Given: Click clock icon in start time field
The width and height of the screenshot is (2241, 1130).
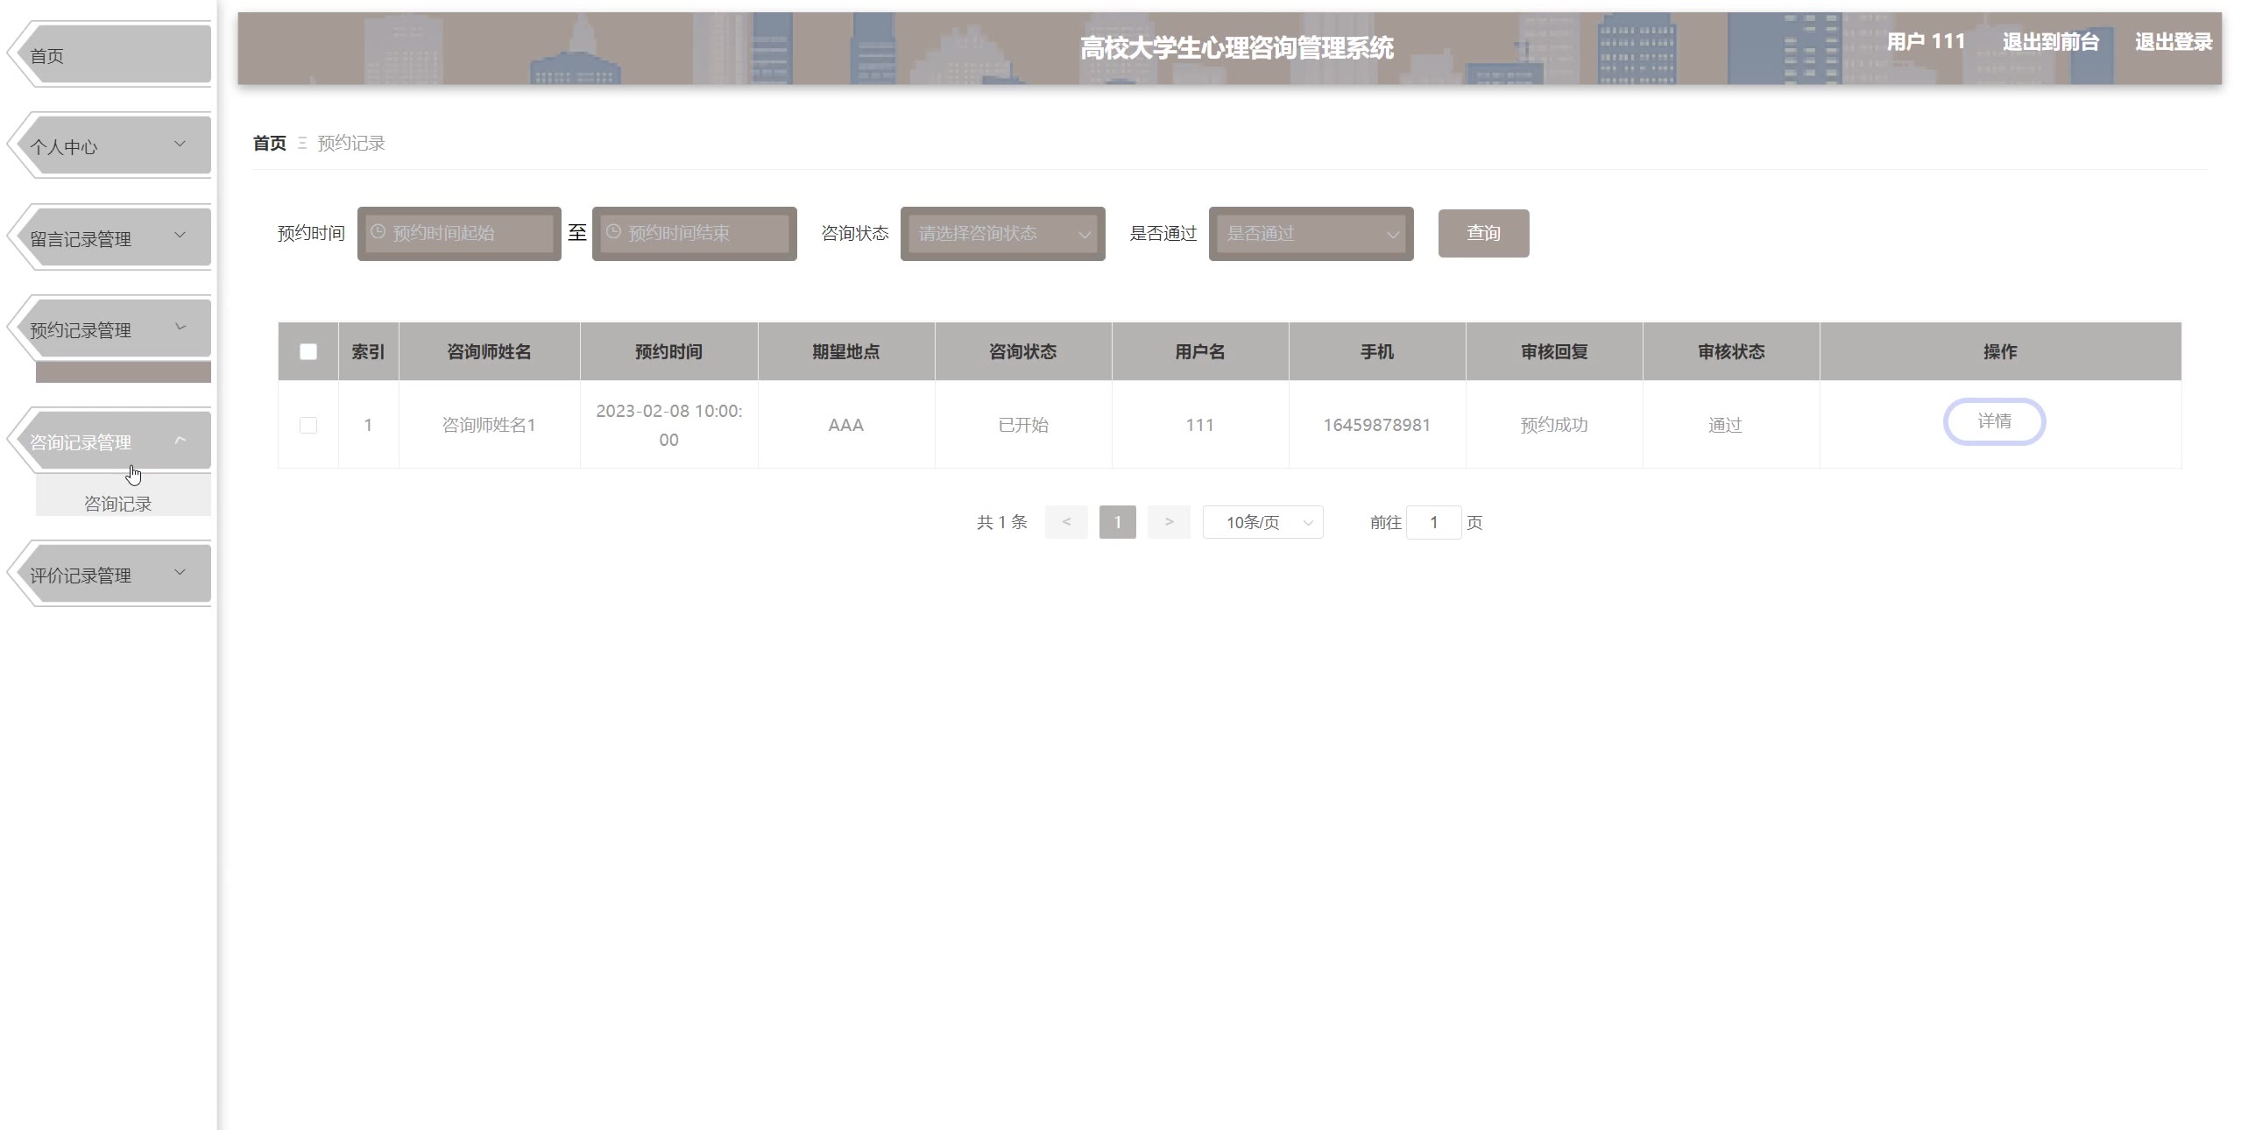Looking at the screenshot, I should tap(378, 232).
